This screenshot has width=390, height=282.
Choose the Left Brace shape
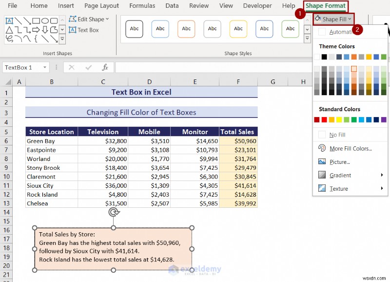[36, 39]
